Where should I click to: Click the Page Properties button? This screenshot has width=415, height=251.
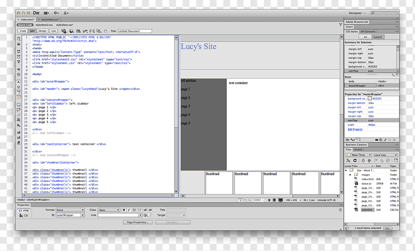click(x=138, y=223)
